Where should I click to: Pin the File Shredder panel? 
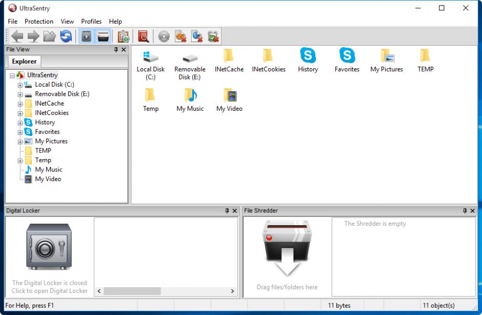[465, 211]
